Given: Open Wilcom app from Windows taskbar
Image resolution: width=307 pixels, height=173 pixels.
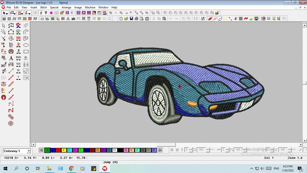Looking at the screenshot, I should 104,168.
